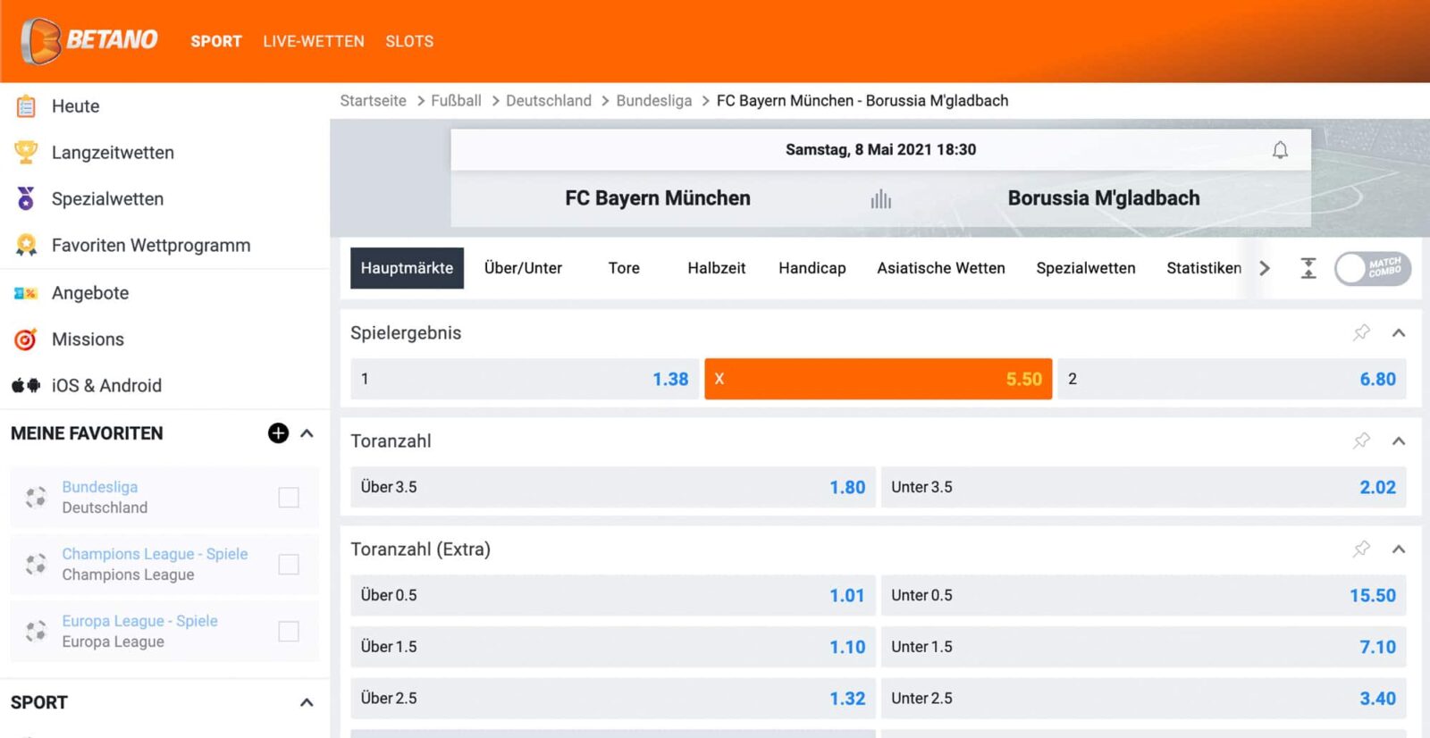Switch to the Handicap tab

click(x=812, y=268)
